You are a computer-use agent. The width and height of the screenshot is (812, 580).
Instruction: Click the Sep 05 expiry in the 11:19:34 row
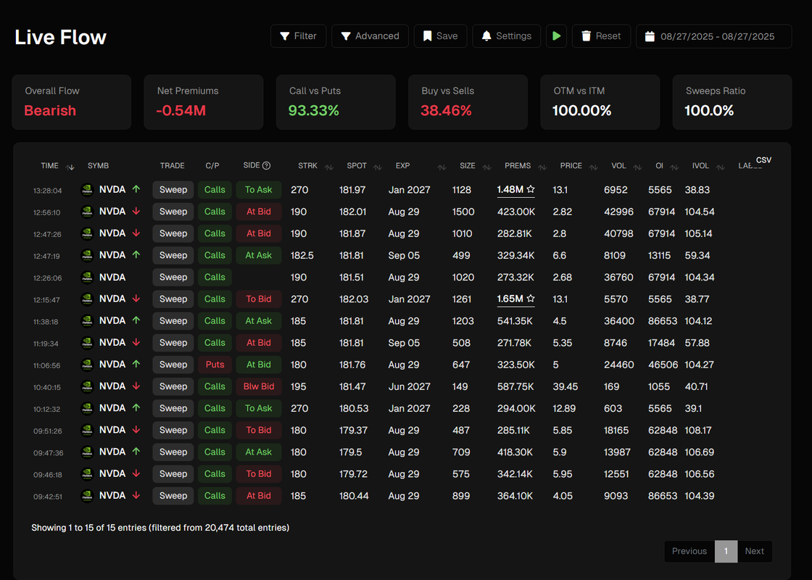pyautogui.click(x=404, y=343)
